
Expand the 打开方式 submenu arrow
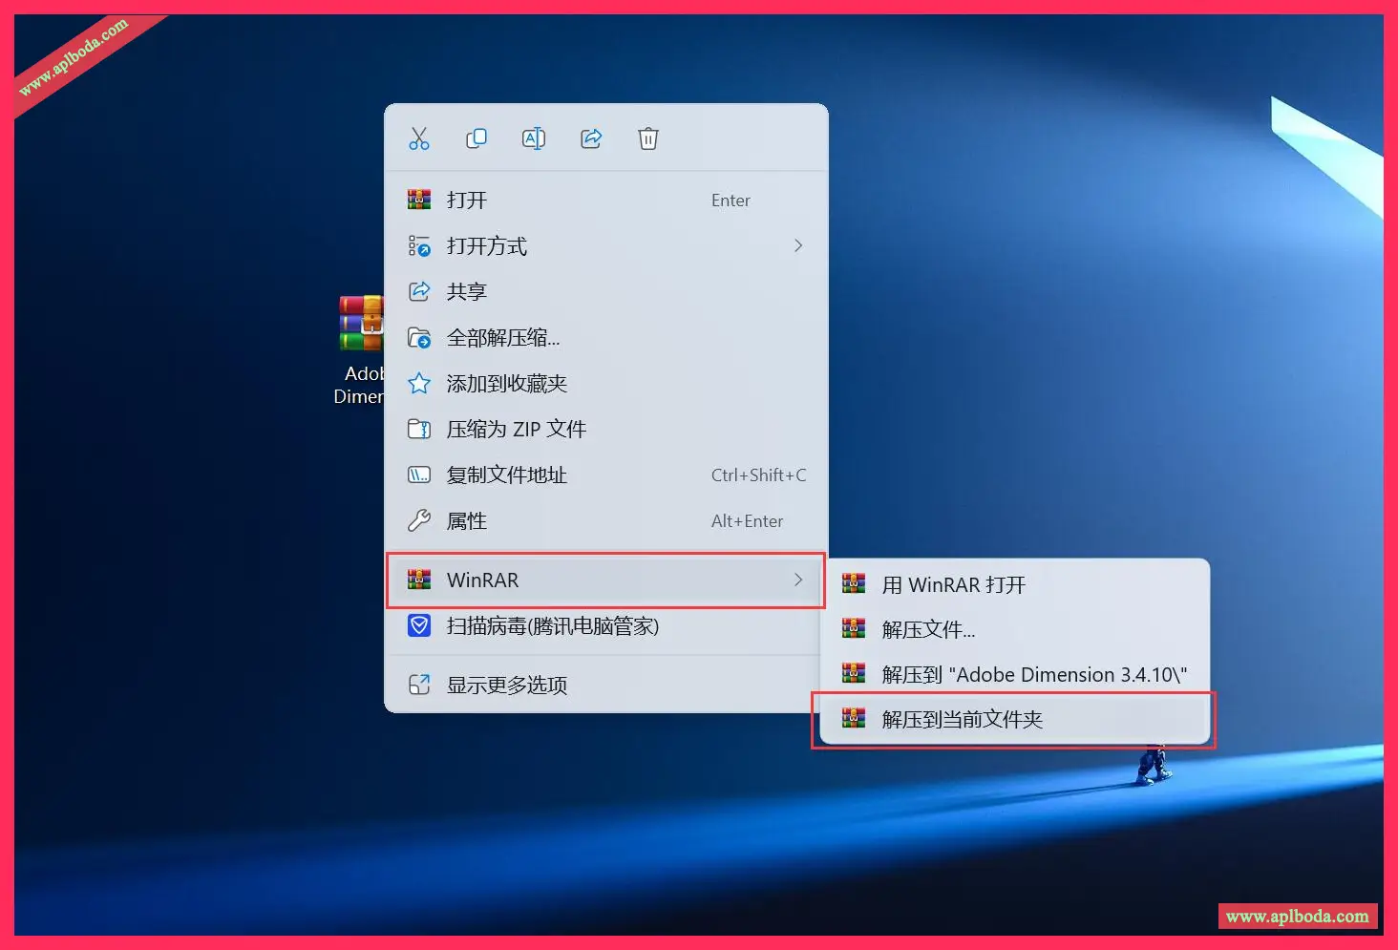point(797,246)
